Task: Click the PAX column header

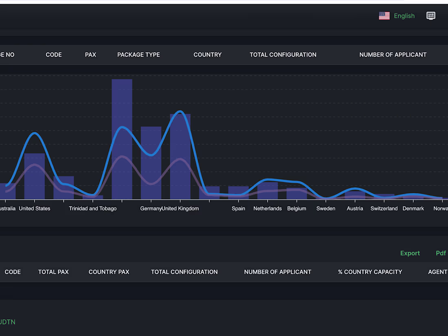Action: tap(90, 55)
